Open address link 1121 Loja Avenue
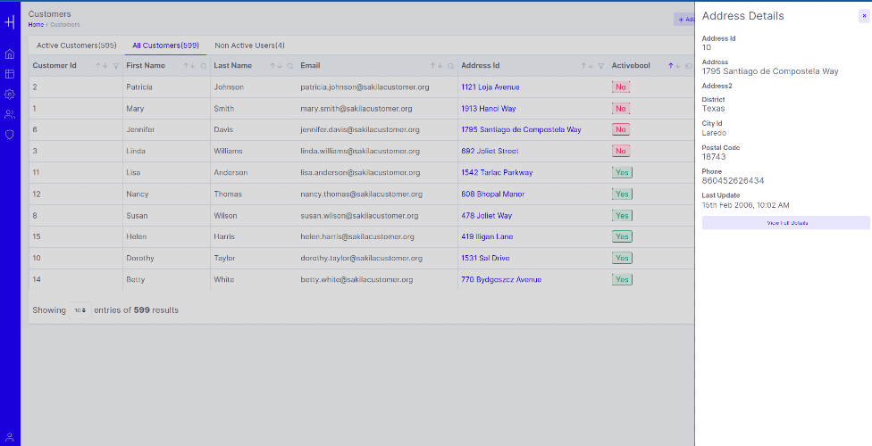This screenshot has width=872, height=446. [x=490, y=87]
